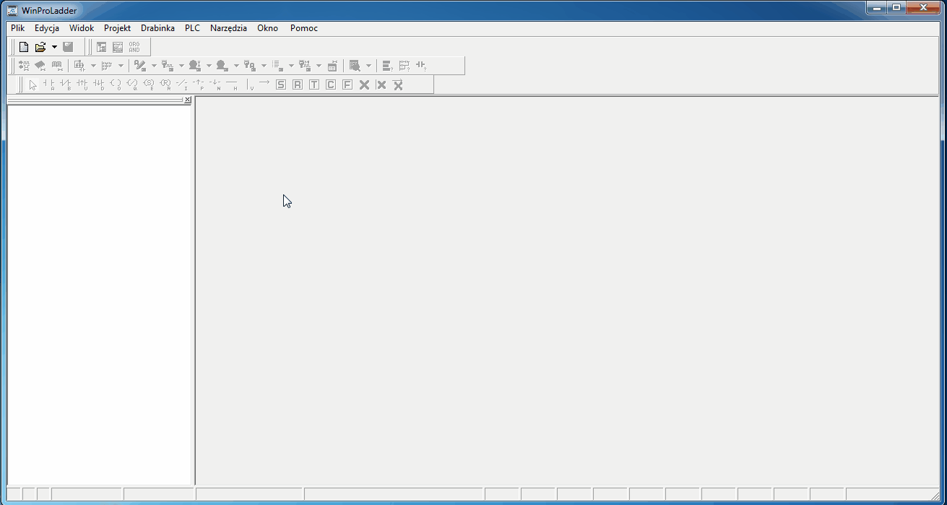This screenshot has width=947, height=505.
Task: Maximize the WinProLadder window
Action: pyautogui.click(x=896, y=8)
